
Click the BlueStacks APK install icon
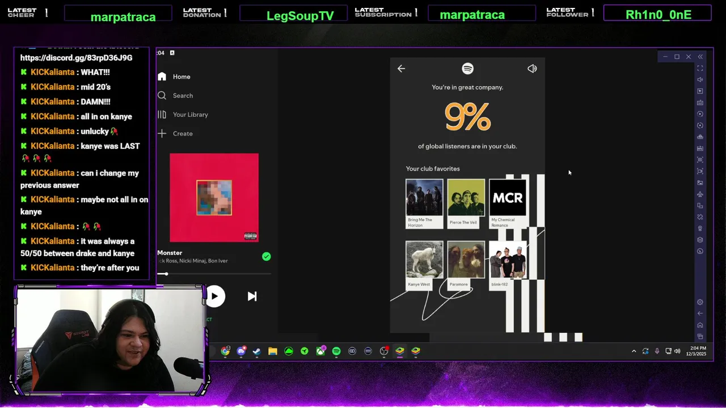click(700, 148)
